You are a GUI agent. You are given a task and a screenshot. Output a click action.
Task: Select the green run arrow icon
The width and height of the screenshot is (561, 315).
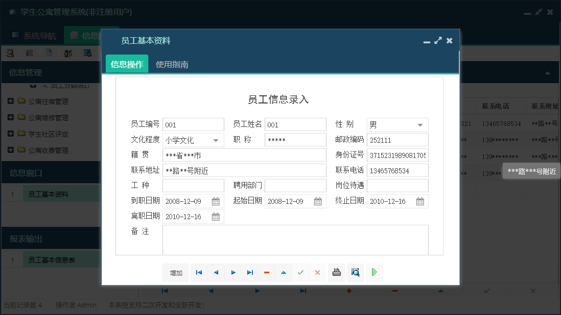(373, 273)
